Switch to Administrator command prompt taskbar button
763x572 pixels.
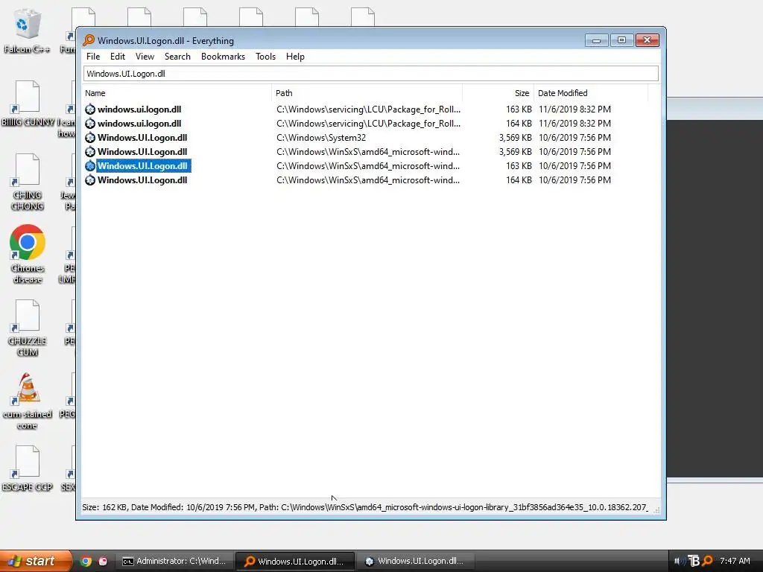coord(174,561)
